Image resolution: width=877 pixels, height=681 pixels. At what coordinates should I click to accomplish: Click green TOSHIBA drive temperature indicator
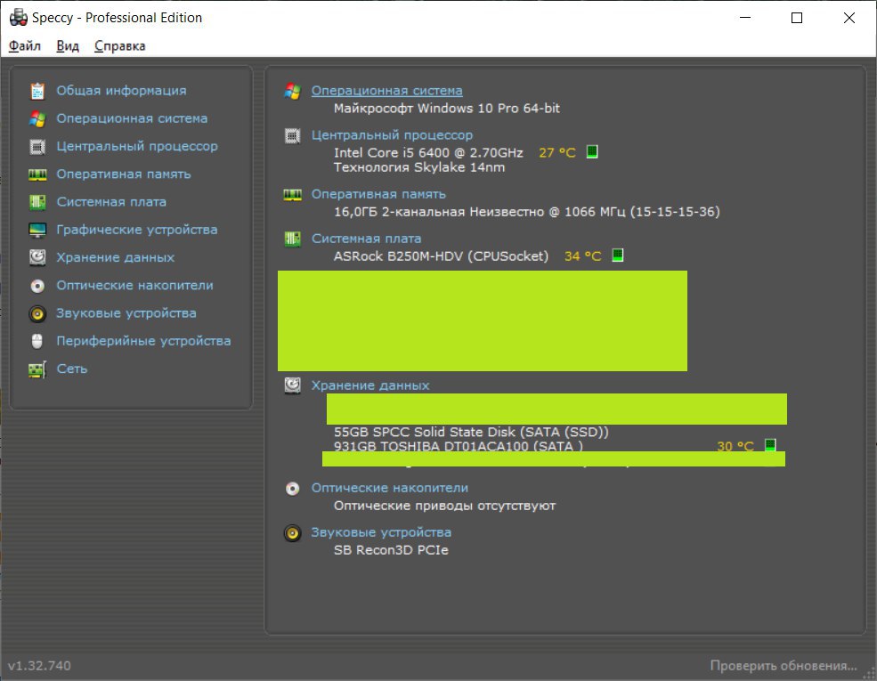(770, 445)
